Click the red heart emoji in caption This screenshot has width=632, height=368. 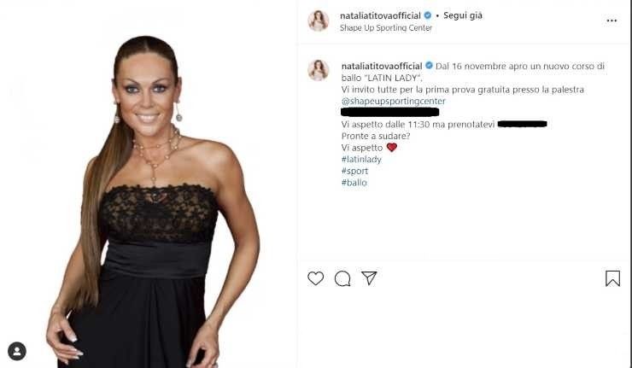pyautogui.click(x=392, y=148)
